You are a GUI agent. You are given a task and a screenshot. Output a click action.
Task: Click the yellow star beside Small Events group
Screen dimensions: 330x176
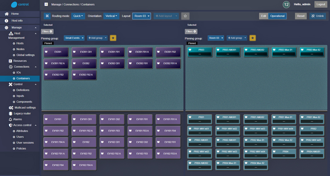tap(113, 38)
